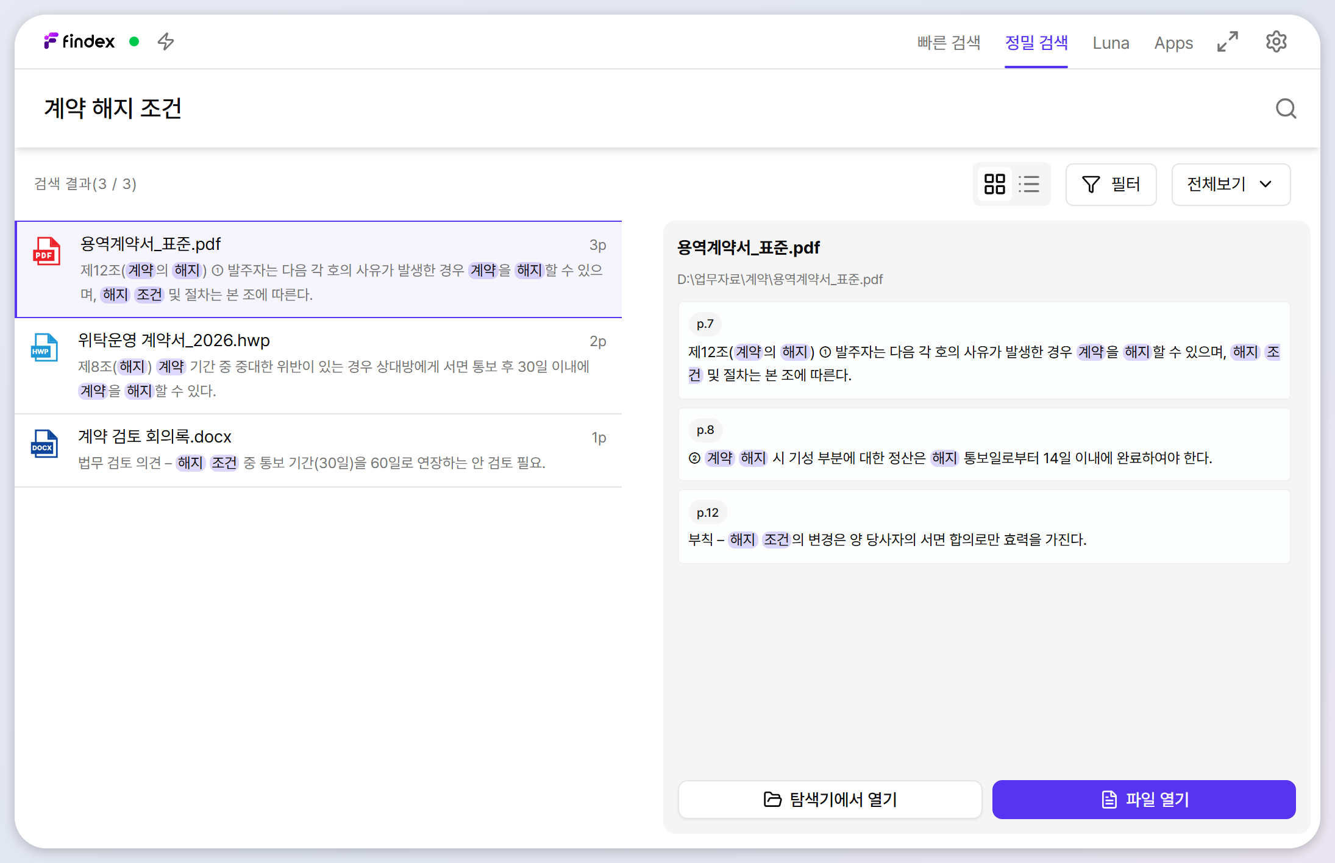Select the 용역계약서_표준.pdf search result
Screen dimensions: 1335x863
point(318,269)
